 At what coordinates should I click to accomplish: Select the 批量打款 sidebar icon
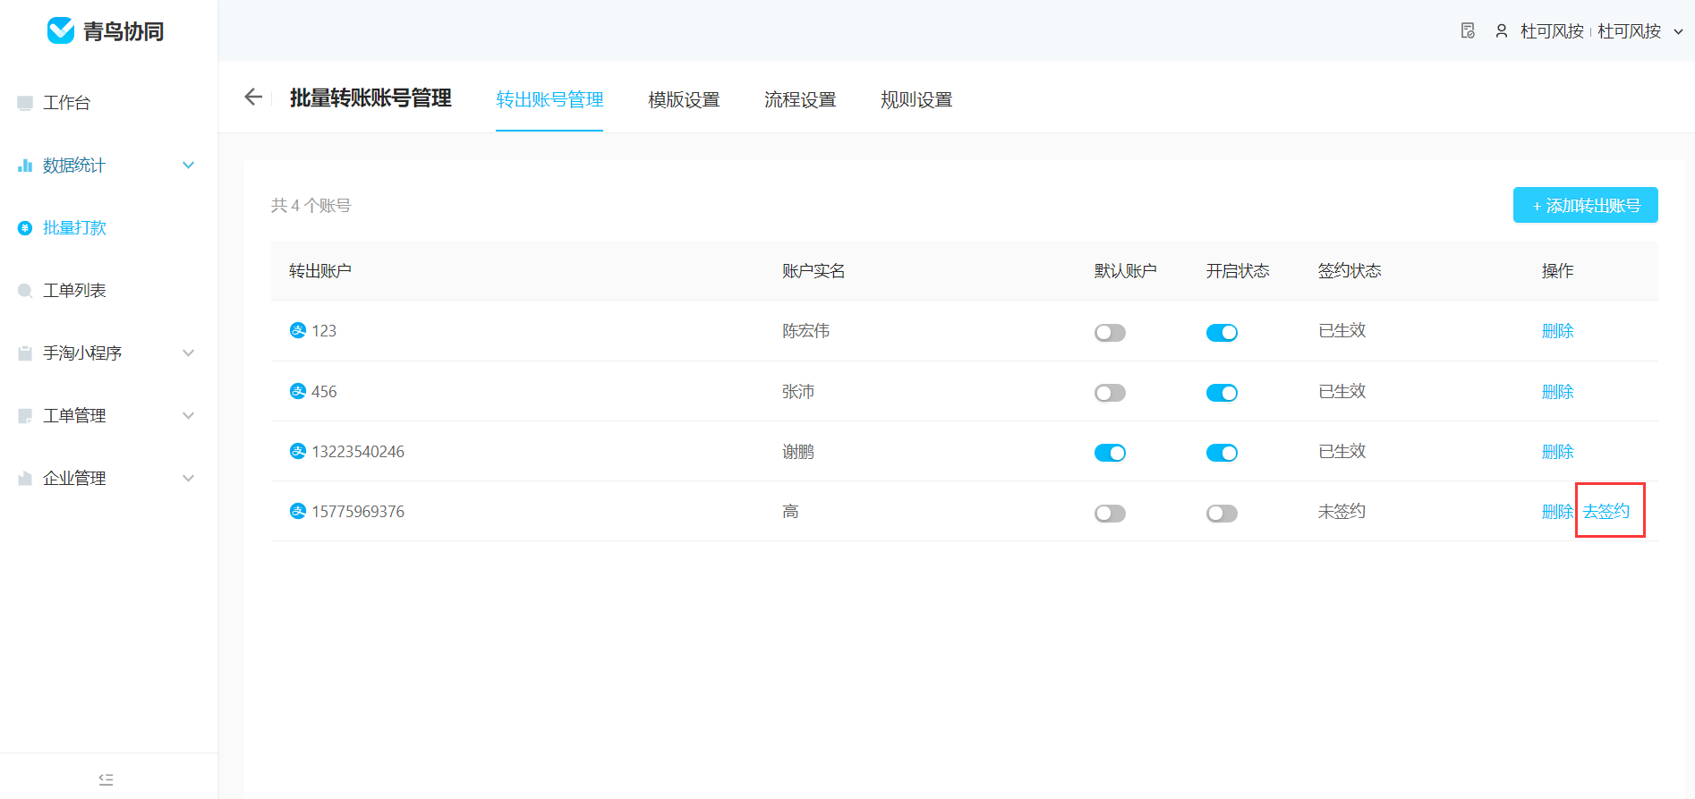25,228
